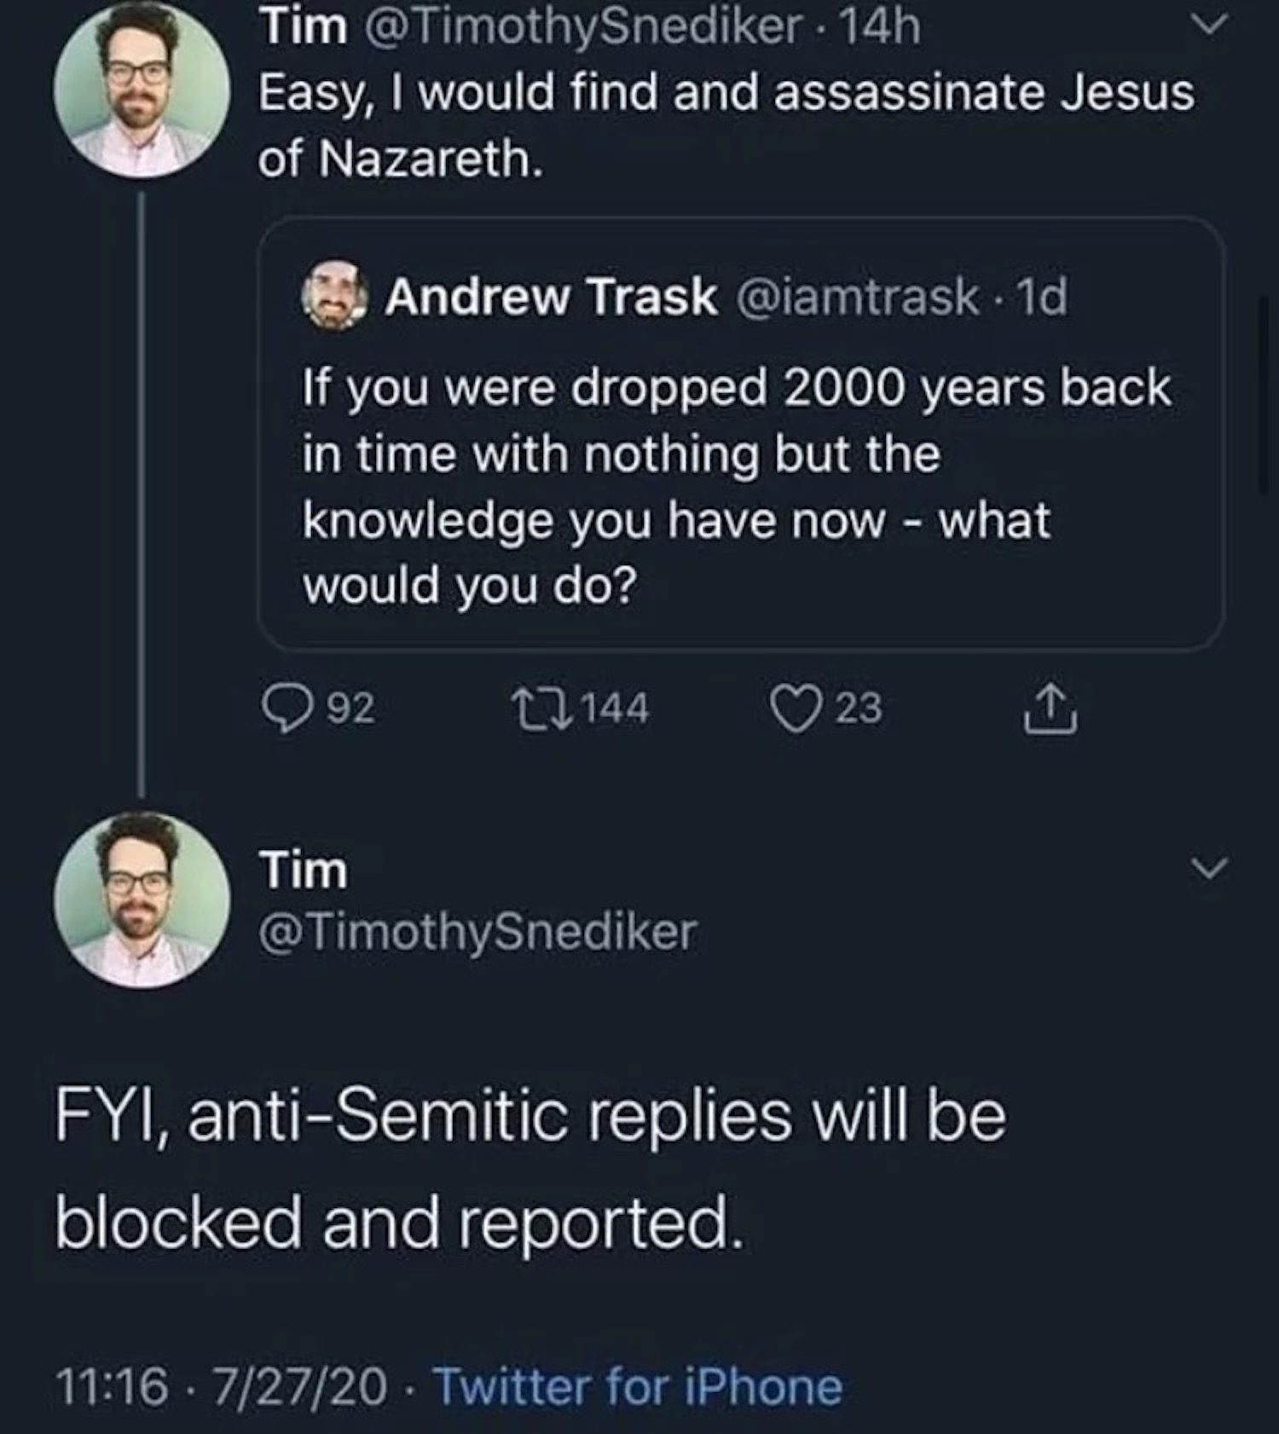Open Tim's avatar on top tweet
The height and width of the screenshot is (1434, 1279).
[142, 90]
